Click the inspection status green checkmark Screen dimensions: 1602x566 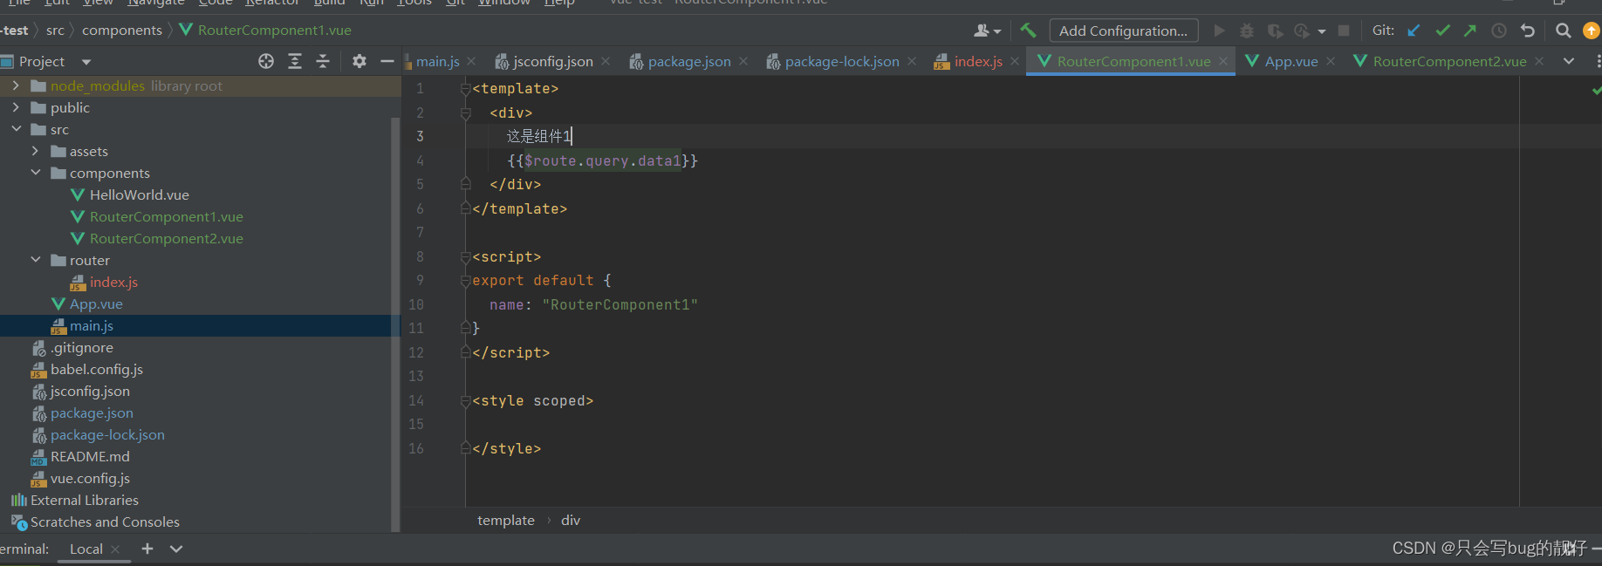coord(1596,90)
